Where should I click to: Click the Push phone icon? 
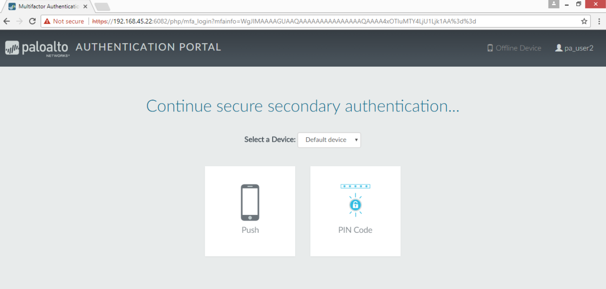(x=250, y=202)
